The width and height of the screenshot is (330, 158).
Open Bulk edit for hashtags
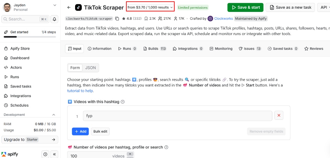coord(100,131)
